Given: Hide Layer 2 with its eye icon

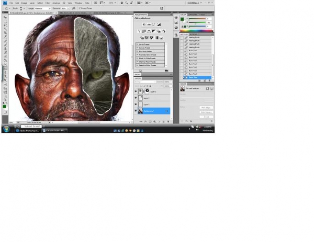Looking at the screenshot, I should click(136, 91).
